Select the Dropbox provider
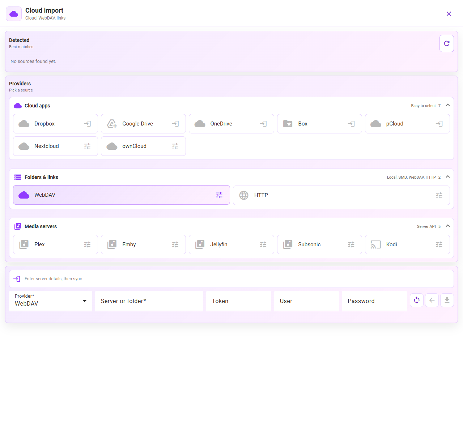This screenshot has width=463, height=434. tap(55, 124)
